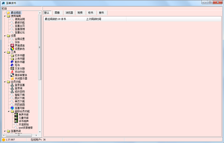
Task: Click the 修改密码 network icon
Action: coord(12,92)
